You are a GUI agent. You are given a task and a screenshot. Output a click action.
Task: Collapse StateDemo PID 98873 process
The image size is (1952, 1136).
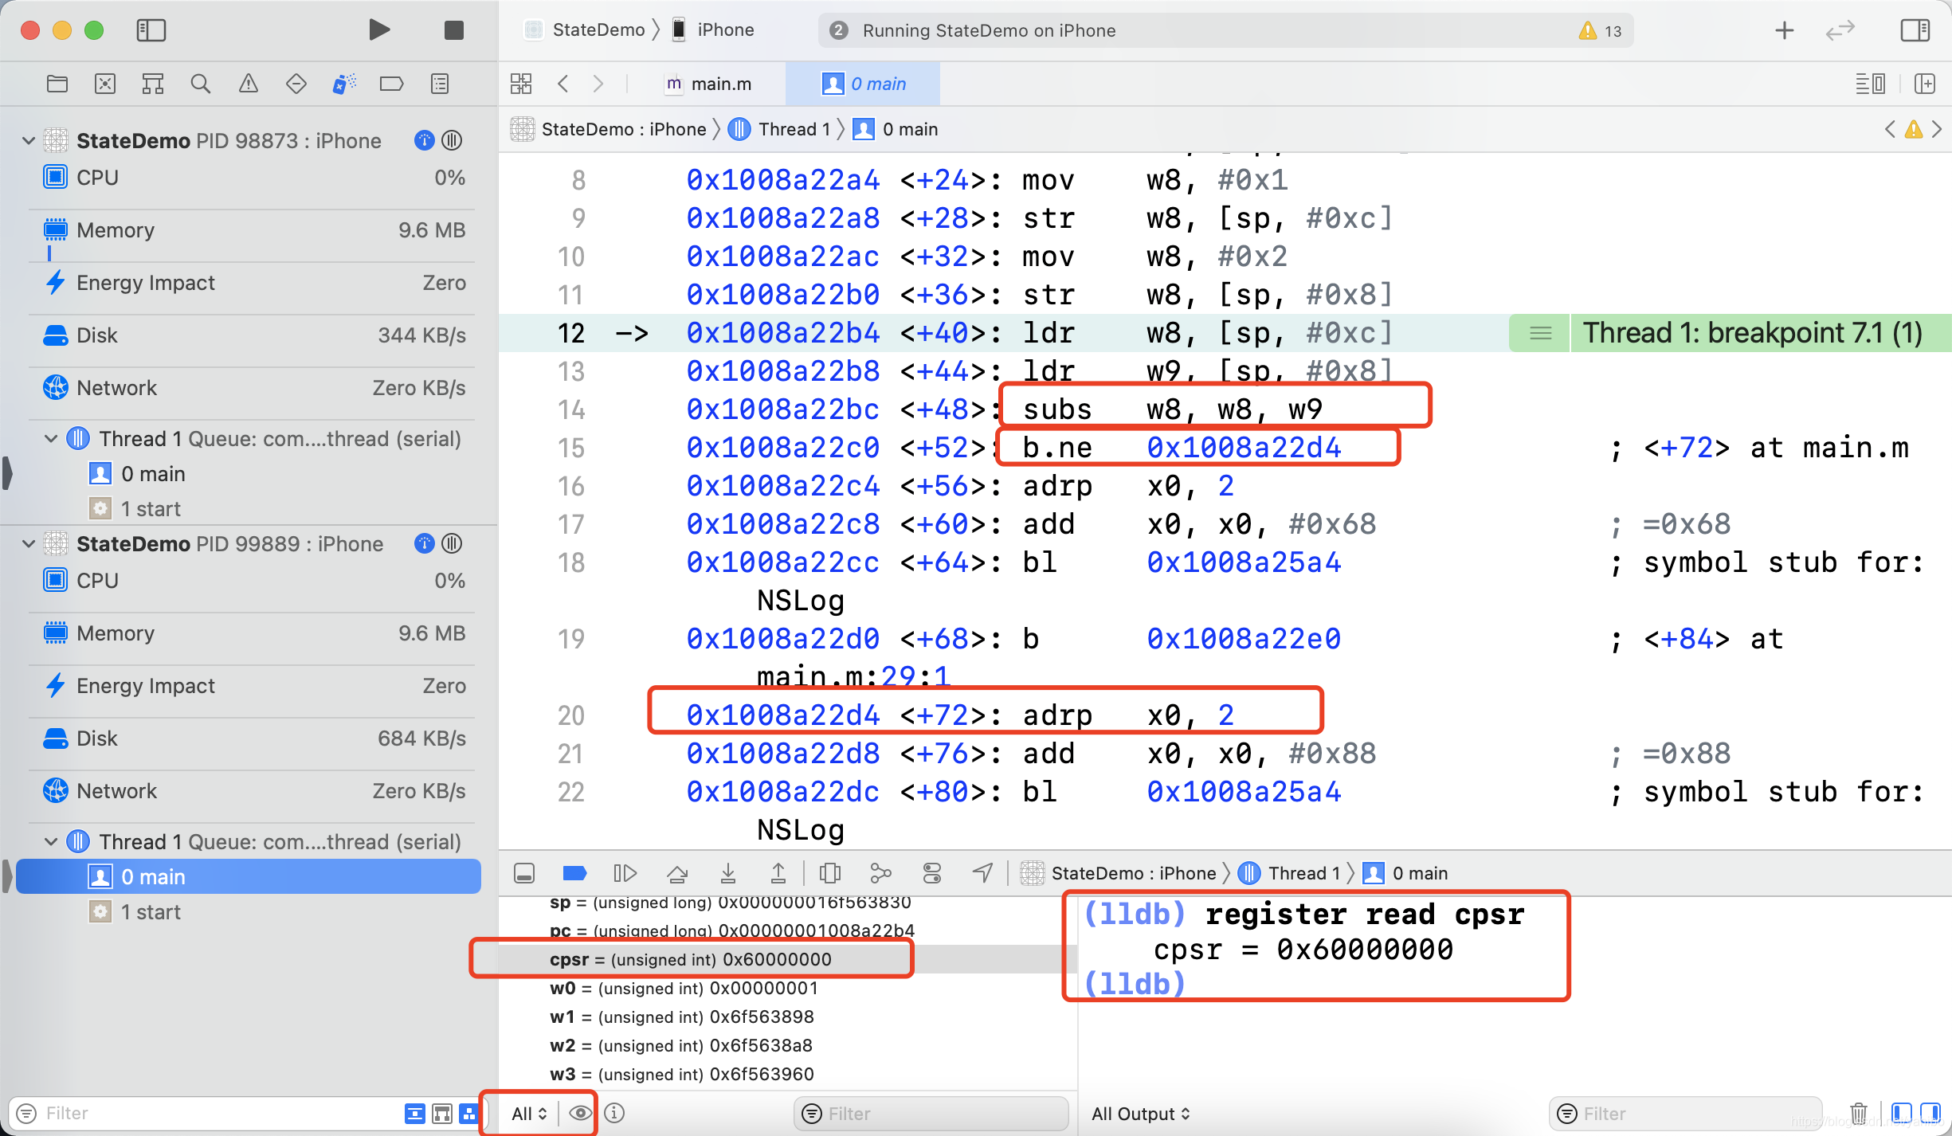(x=29, y=141)
